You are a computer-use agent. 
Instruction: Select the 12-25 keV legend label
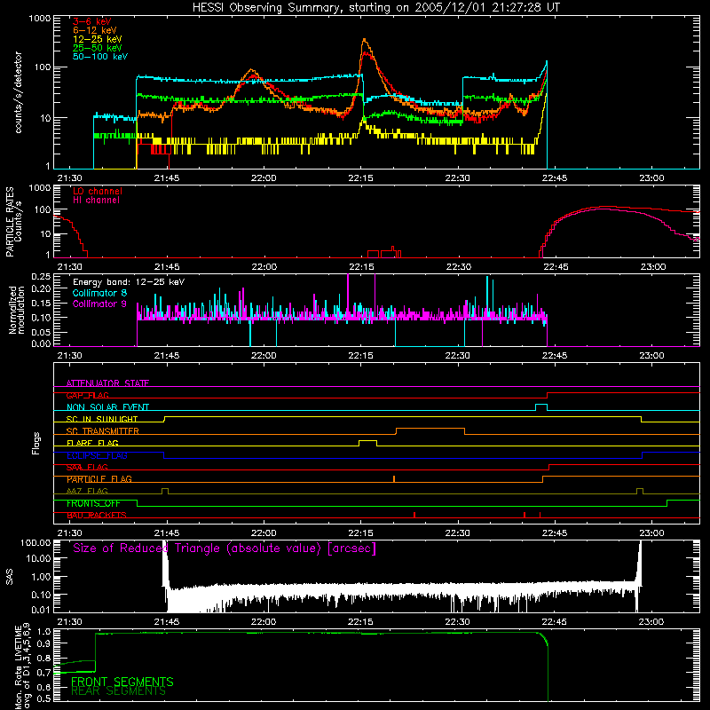click(98, 39)
